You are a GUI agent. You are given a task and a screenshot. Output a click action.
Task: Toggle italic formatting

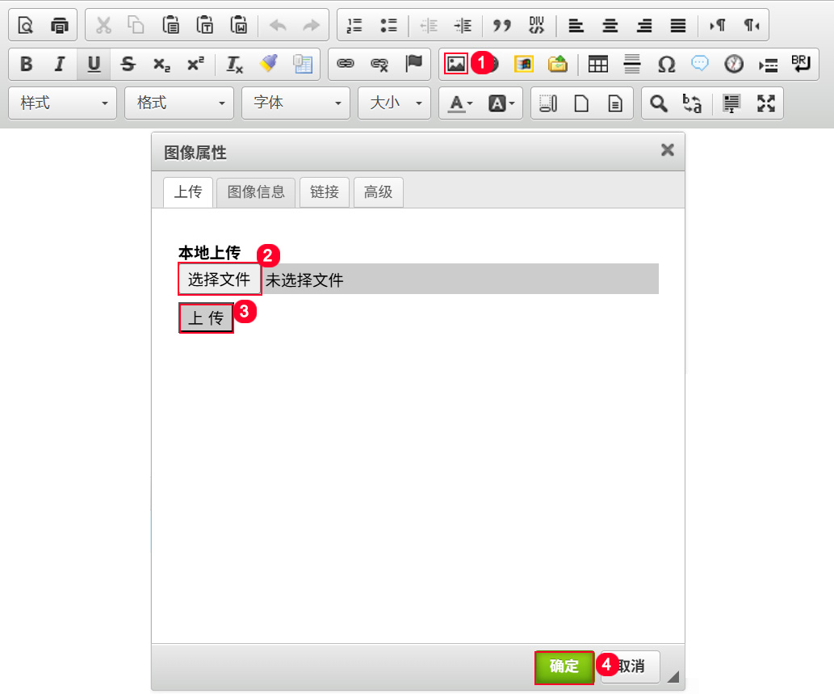tap(59, 65)
